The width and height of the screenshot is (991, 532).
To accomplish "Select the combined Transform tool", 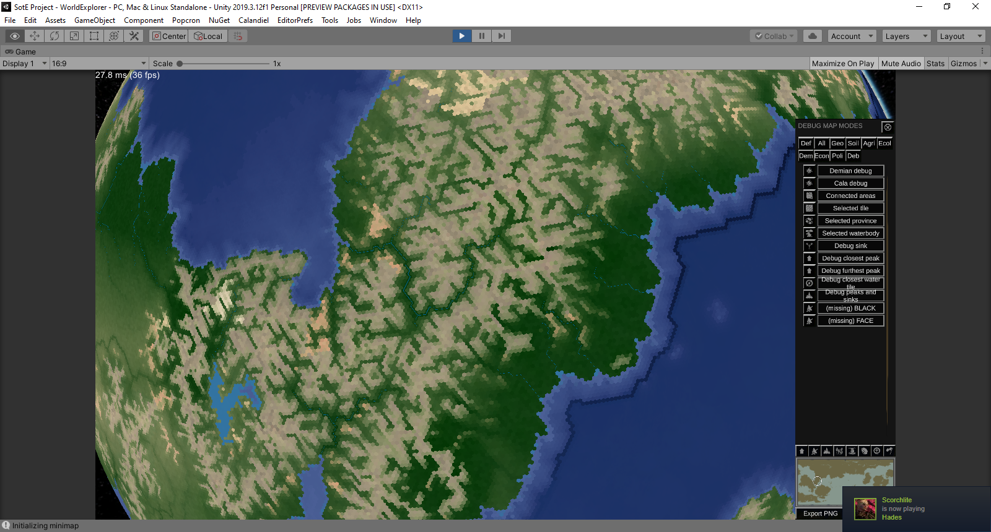I will click(x=114, y=36).
